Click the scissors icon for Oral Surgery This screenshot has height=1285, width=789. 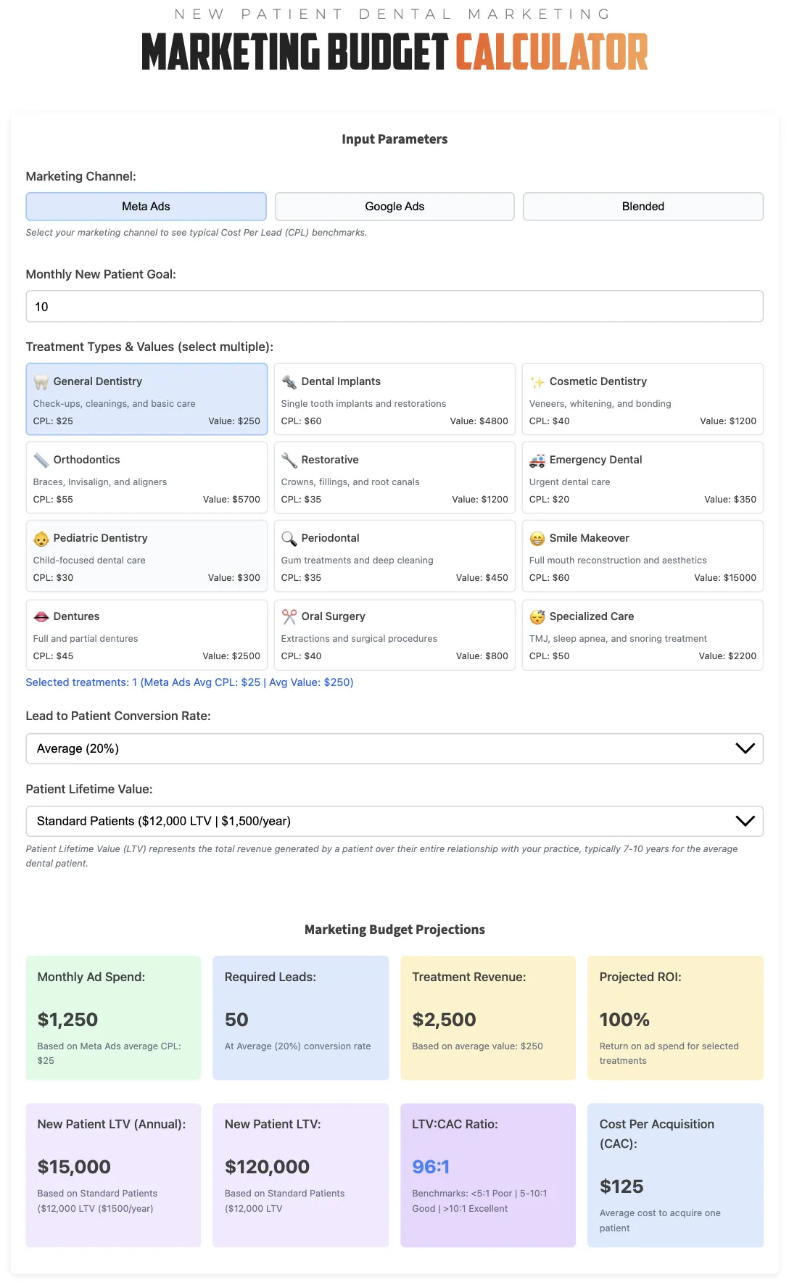click(289, 617)
